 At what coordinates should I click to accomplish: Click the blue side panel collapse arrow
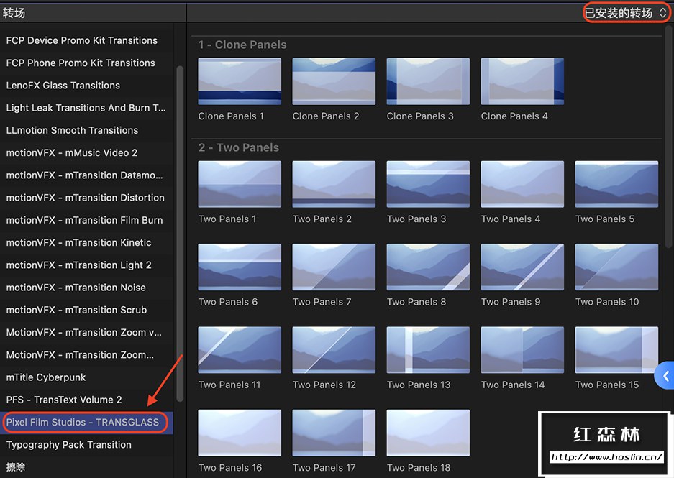coord(665,376)
